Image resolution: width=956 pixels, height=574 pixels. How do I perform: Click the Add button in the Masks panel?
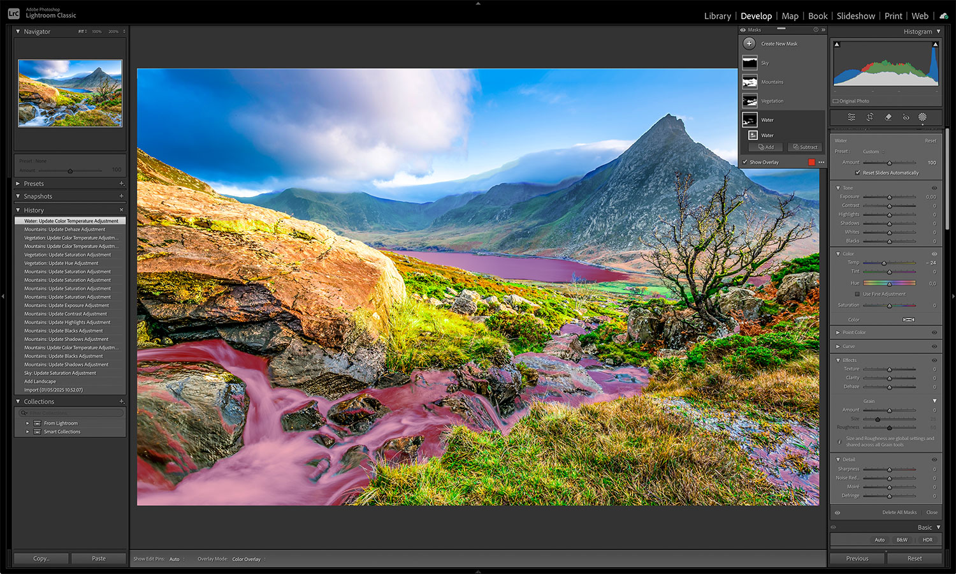tap(765, 147)
